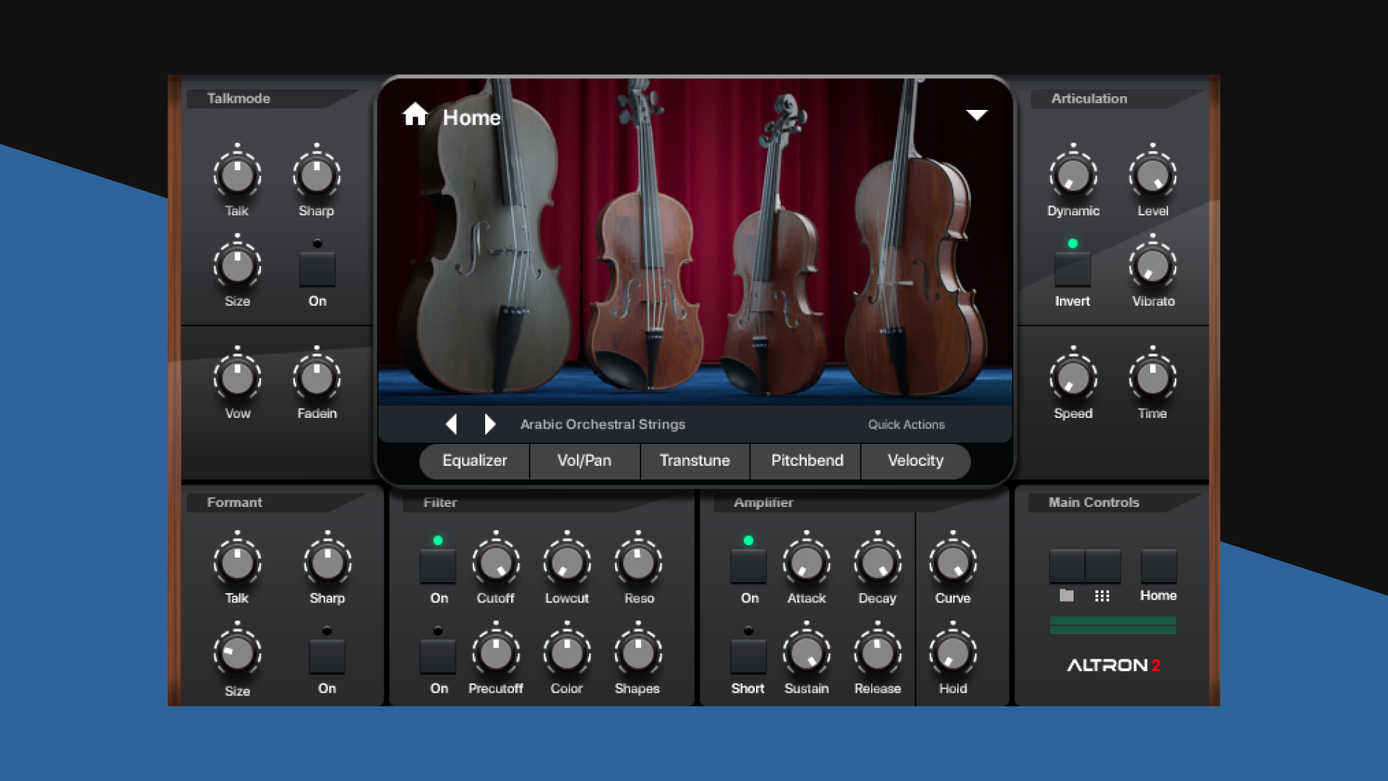Open the Pitchbend tab
This screenshot has height=781, width=1388.
click(807, 461)
